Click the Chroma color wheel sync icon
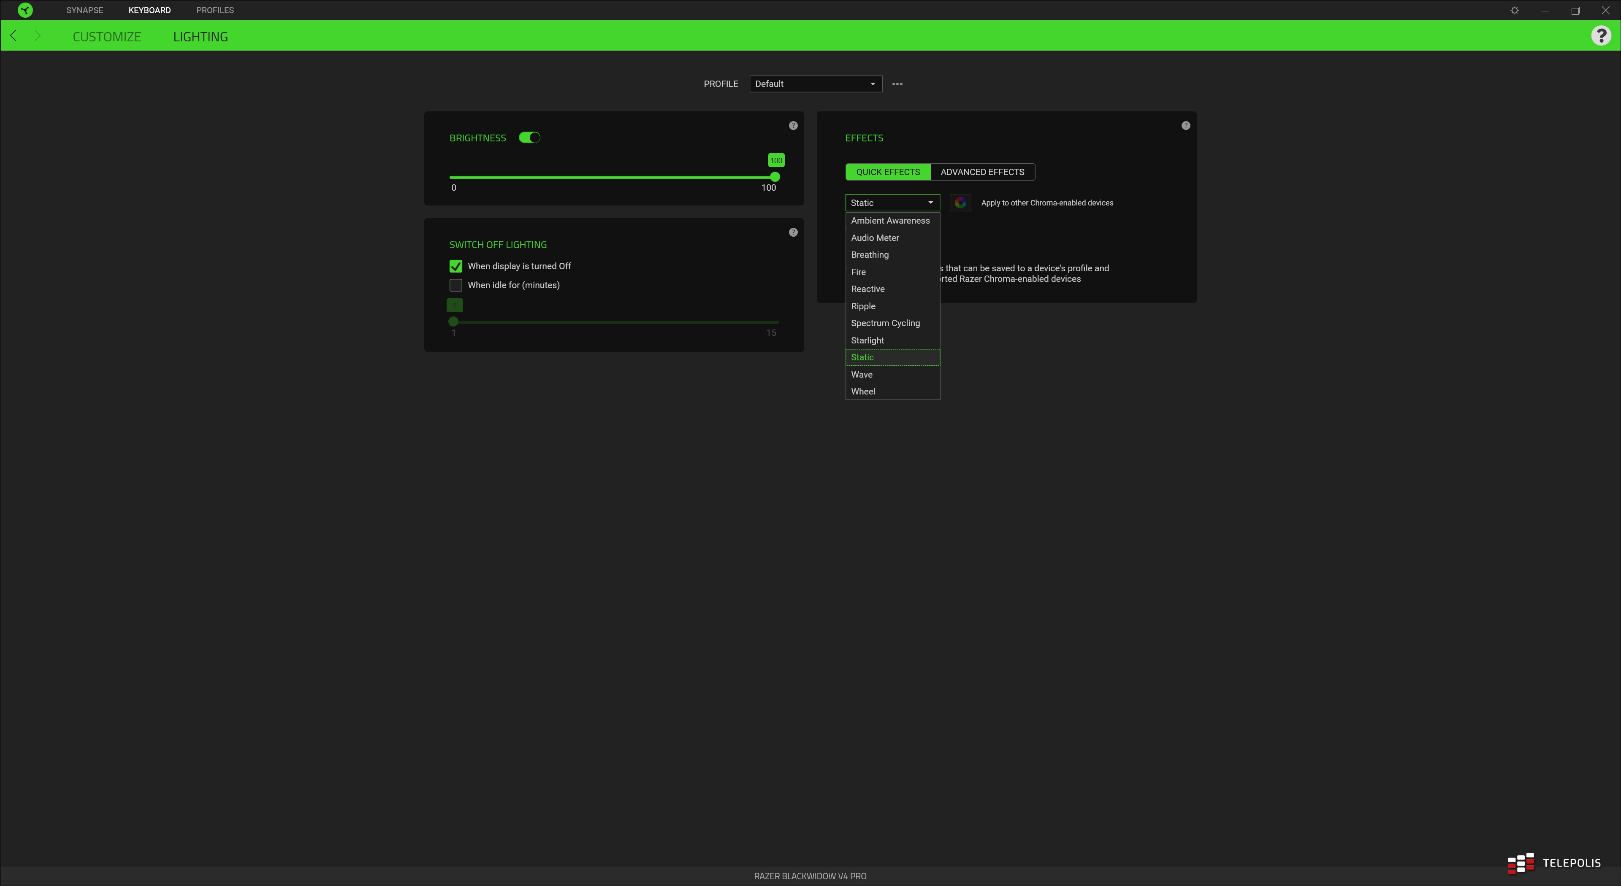1621x886 pixels. click(x=960, y=203)
